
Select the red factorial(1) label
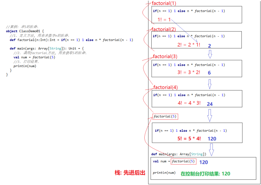164,3
